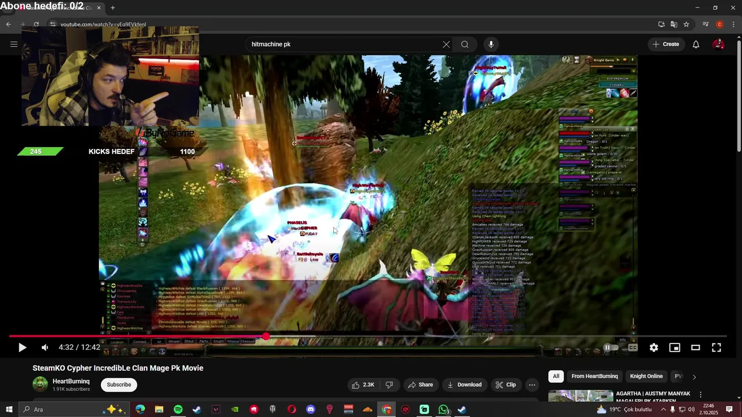Open AGARTHA recommended video thumbnail
742x417 pixels.
[x=580, y=396]
